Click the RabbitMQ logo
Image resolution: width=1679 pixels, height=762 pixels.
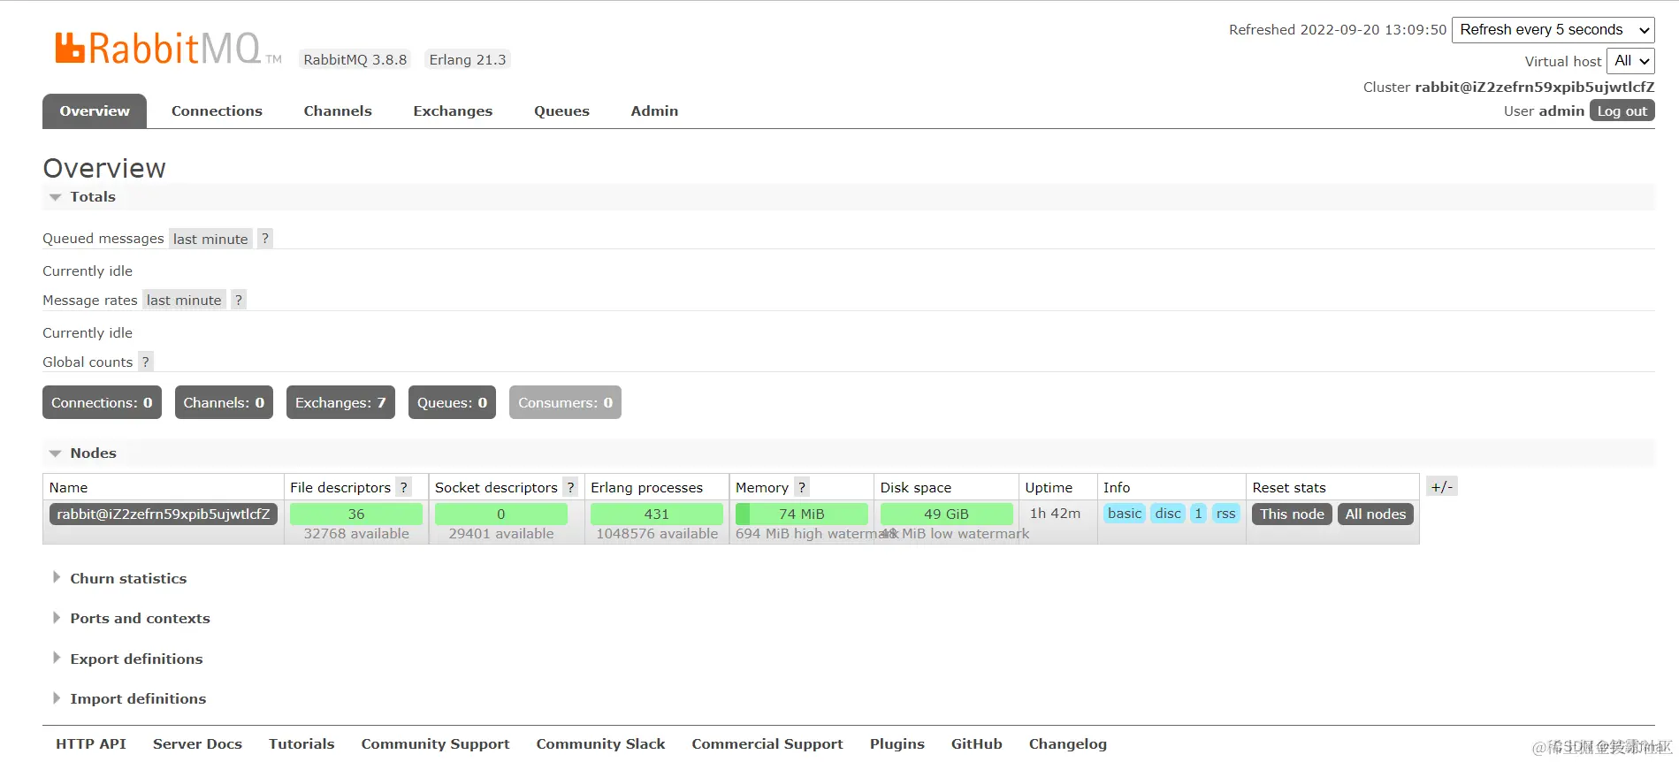168,49
